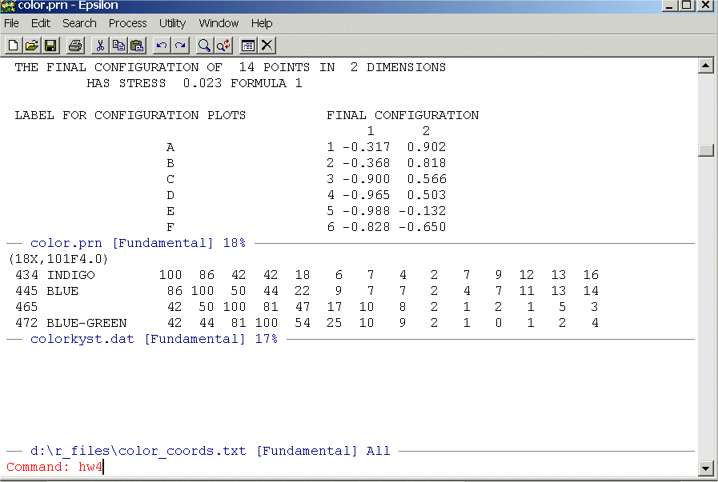This screenshot has width=718, height=482.
Task: Print the document via printer icon
Action: (x=75, y=46)
